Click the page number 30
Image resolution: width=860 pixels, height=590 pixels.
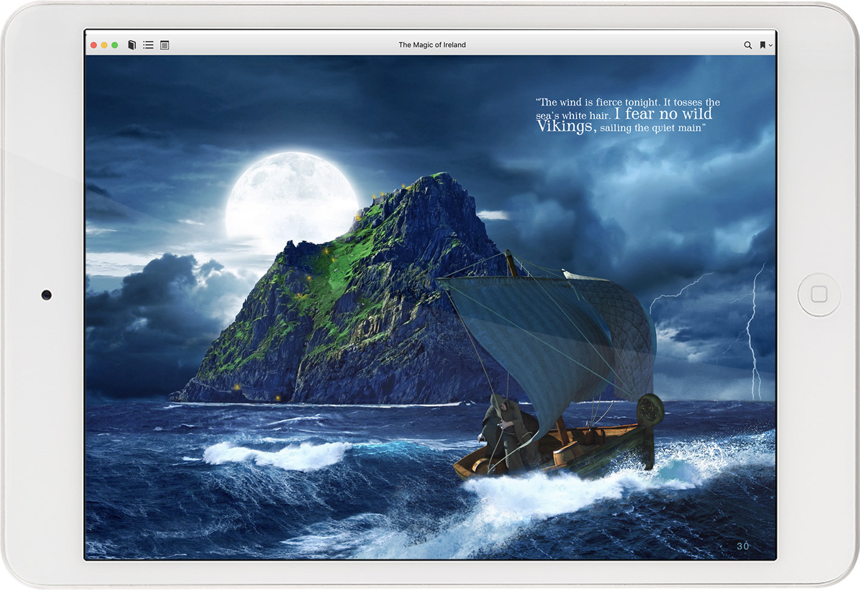point(743,546)
